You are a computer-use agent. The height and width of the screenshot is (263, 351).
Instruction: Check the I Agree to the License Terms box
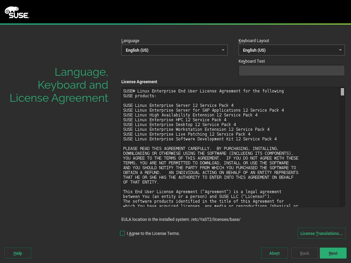pyautogui.click(x=122, y=233)
